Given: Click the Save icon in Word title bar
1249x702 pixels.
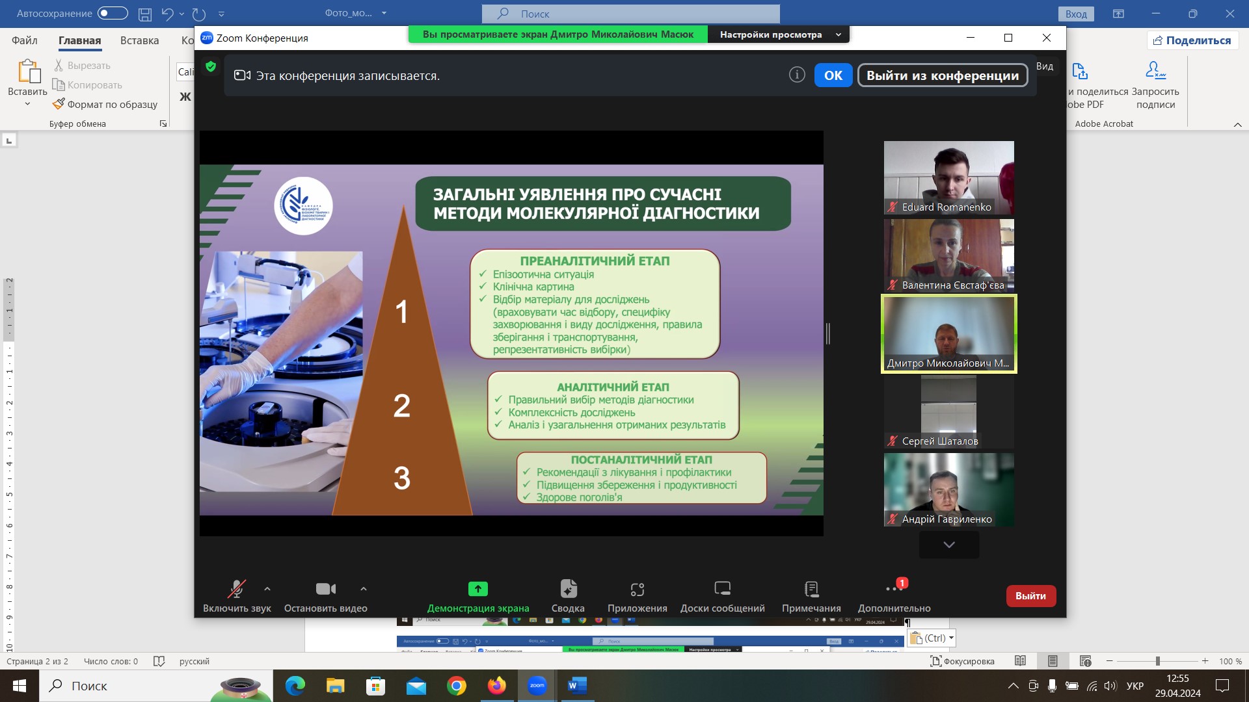Looking at the screenshot, I should coord(145,13).
